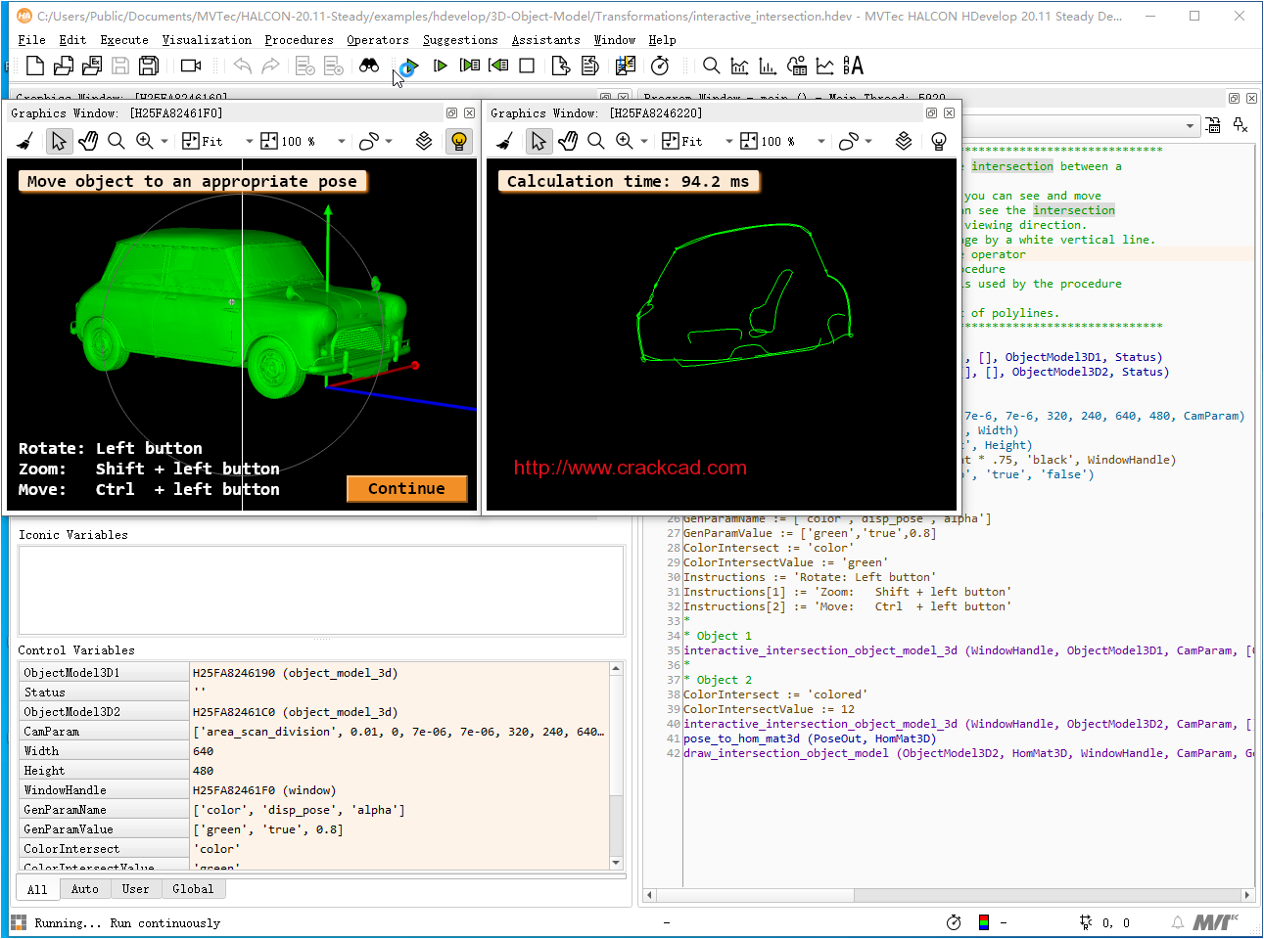Image resolution: width=1264 pixels, height=939 pixels.
Task: Open the Procedures menu
Action: (299, 40)
